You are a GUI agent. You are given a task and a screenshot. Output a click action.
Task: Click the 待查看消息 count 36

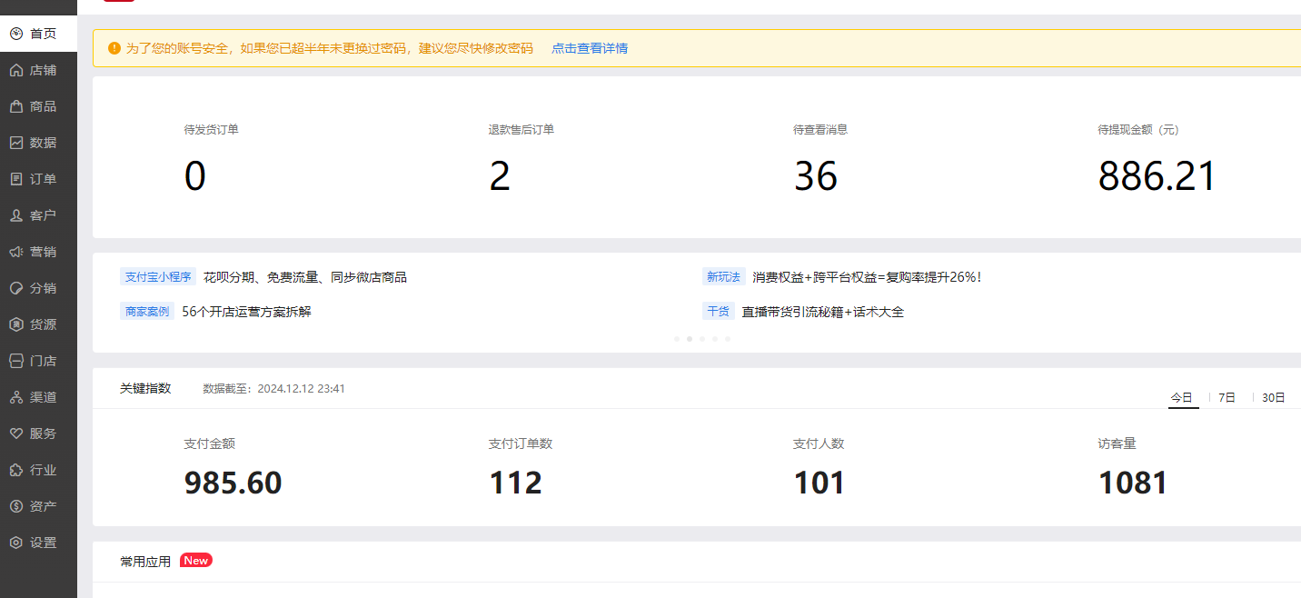coord(815,176)
